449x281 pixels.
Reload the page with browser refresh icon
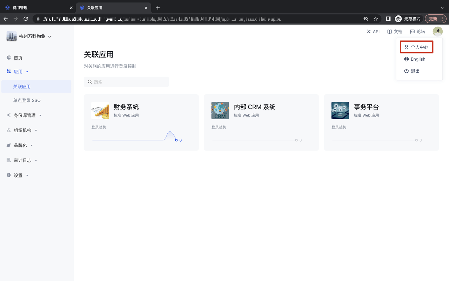pos(26,19)
